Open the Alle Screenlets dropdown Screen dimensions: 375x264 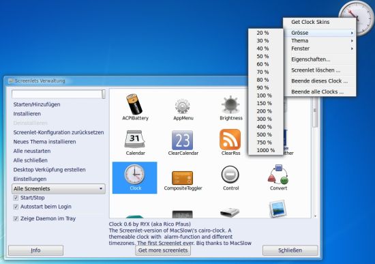(59, 188)
